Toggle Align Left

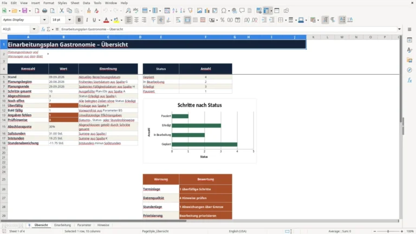(129, 20)
